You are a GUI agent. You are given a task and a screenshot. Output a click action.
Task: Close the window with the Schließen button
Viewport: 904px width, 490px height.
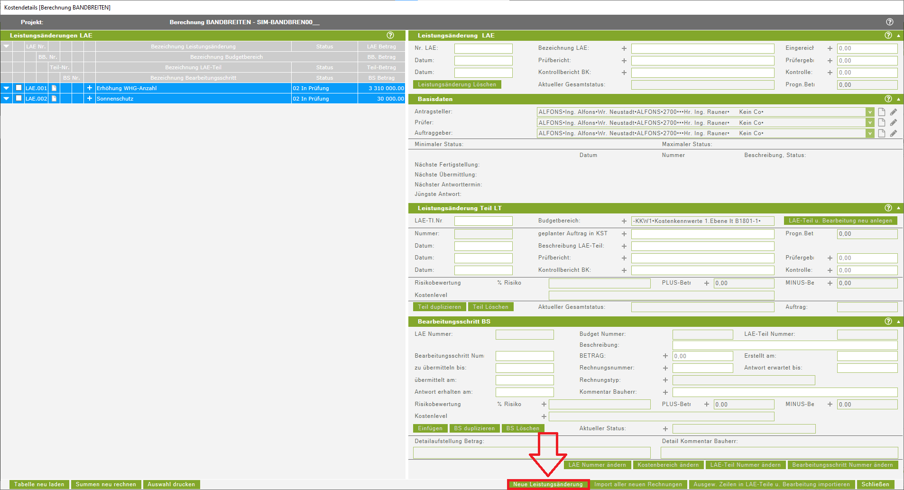tap(875, 484)
